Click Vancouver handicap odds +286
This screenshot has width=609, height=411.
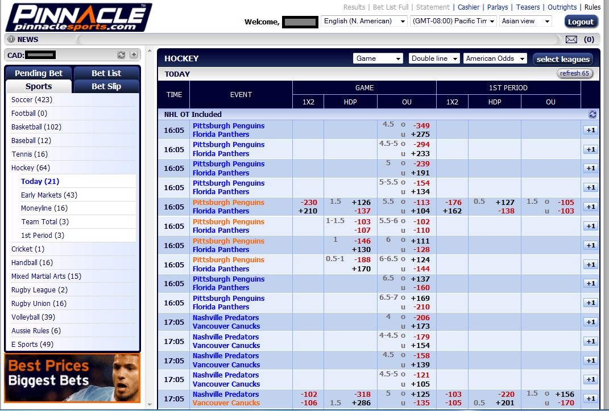[361, 403]
